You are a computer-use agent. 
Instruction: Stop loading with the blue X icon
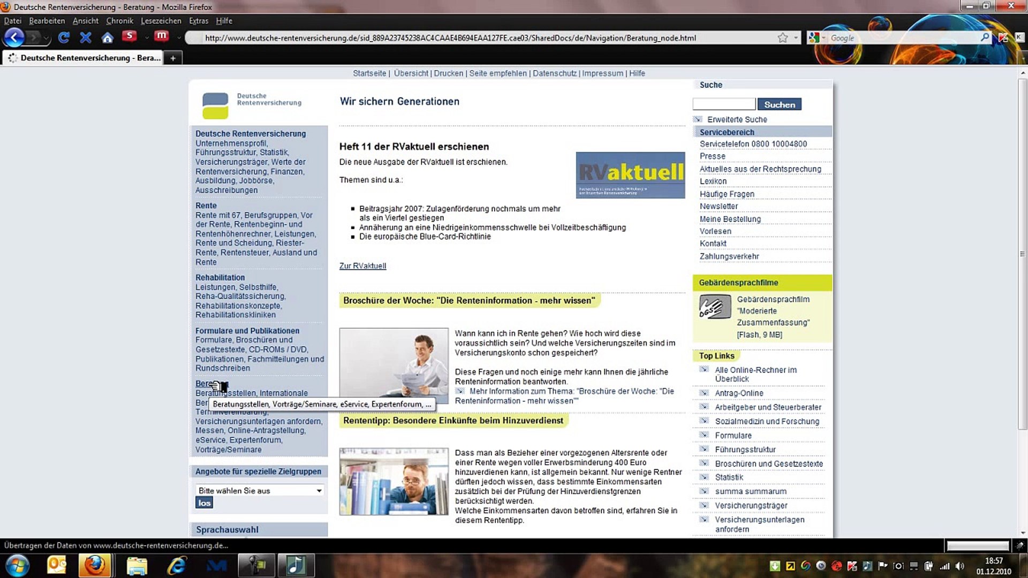click(x=85, y=37)
